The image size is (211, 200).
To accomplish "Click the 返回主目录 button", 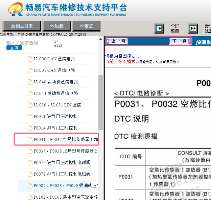I will 22,26.
